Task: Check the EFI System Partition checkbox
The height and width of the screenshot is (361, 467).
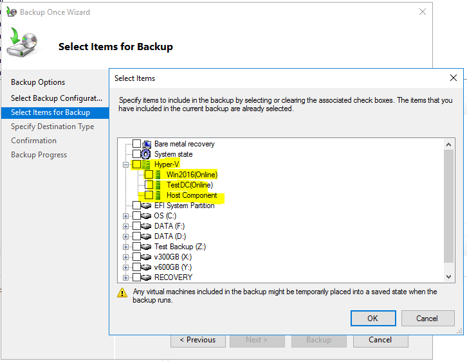Action: click(137, 206)
